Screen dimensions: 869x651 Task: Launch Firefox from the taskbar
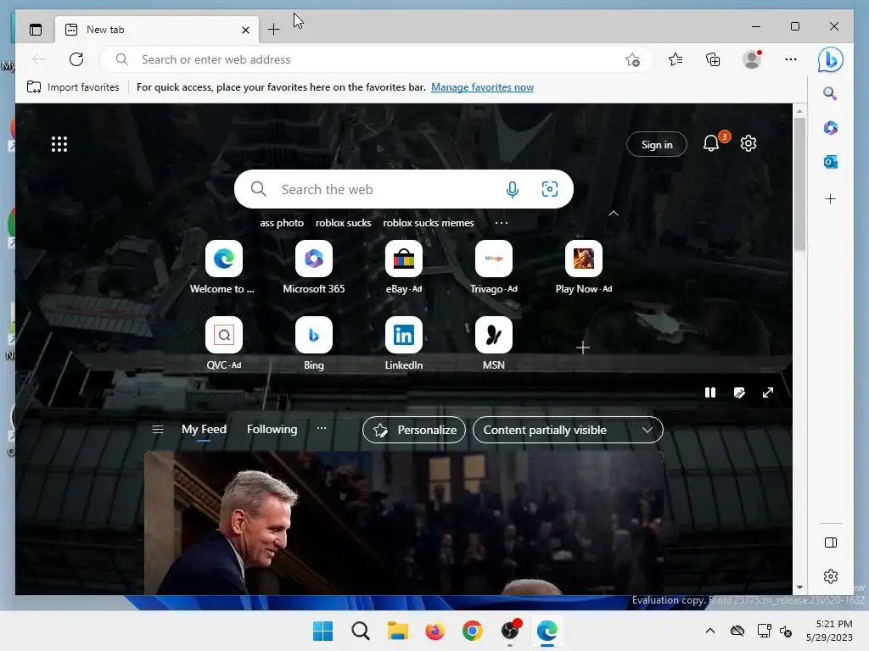pos(435,631)
